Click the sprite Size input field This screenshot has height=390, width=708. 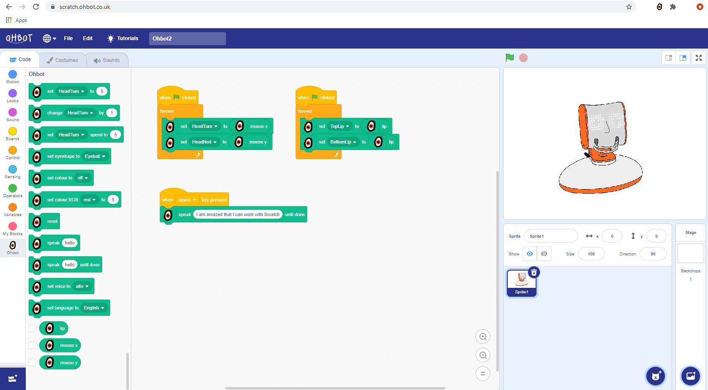coord(591,254)
